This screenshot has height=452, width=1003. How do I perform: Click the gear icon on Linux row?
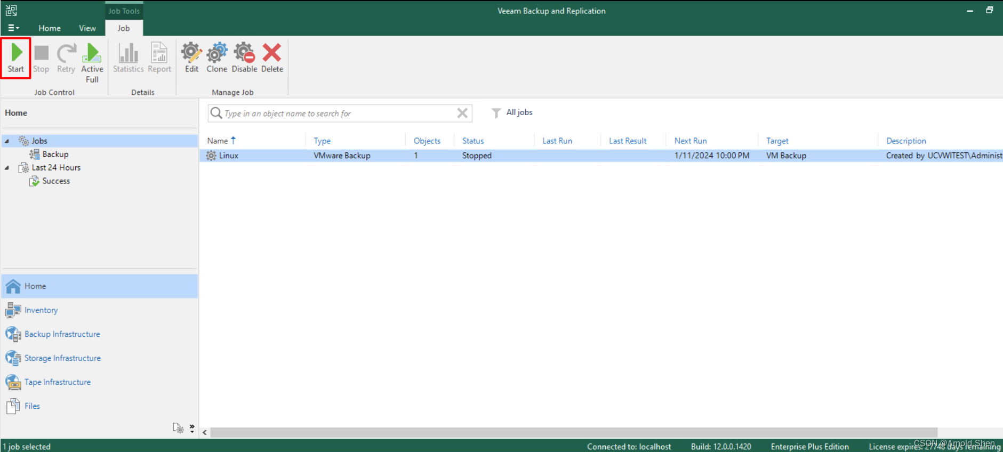[x=211, y=156]
